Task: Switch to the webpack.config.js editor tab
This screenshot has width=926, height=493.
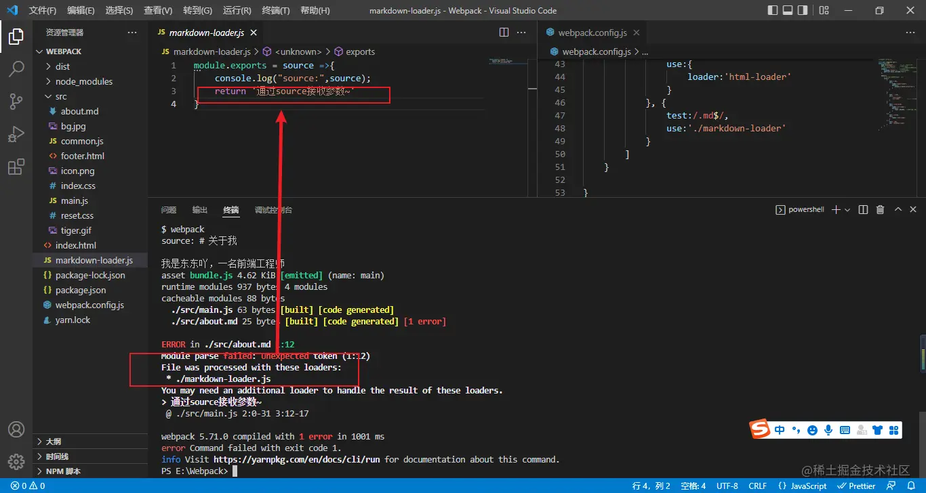Action: [592, 33]
